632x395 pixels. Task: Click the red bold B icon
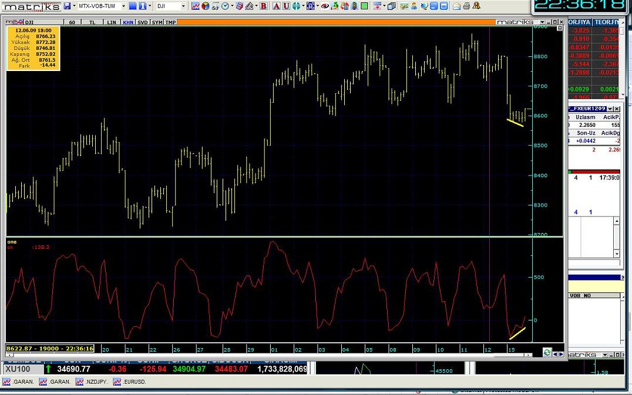pos(264,6)
